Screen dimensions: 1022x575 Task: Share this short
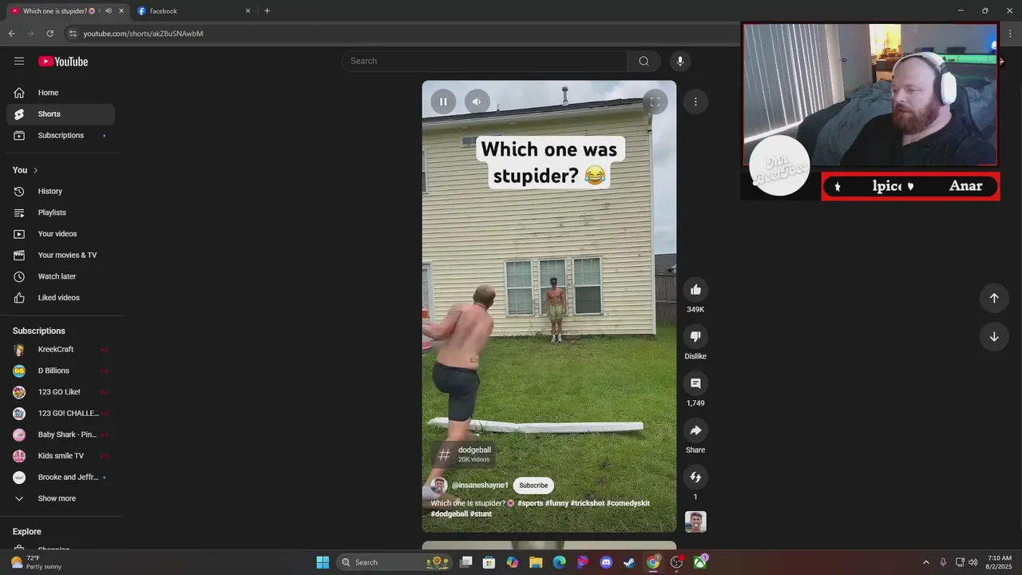pyautogui.click(x=695, y=430)
